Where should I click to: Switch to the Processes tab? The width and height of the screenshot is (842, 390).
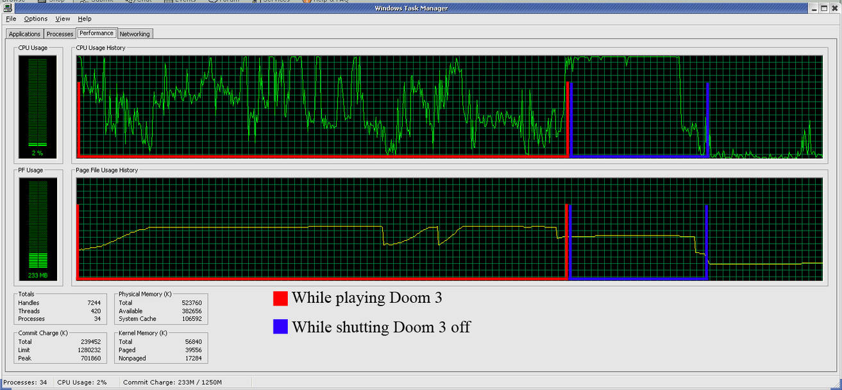click(x=60, y=34)
